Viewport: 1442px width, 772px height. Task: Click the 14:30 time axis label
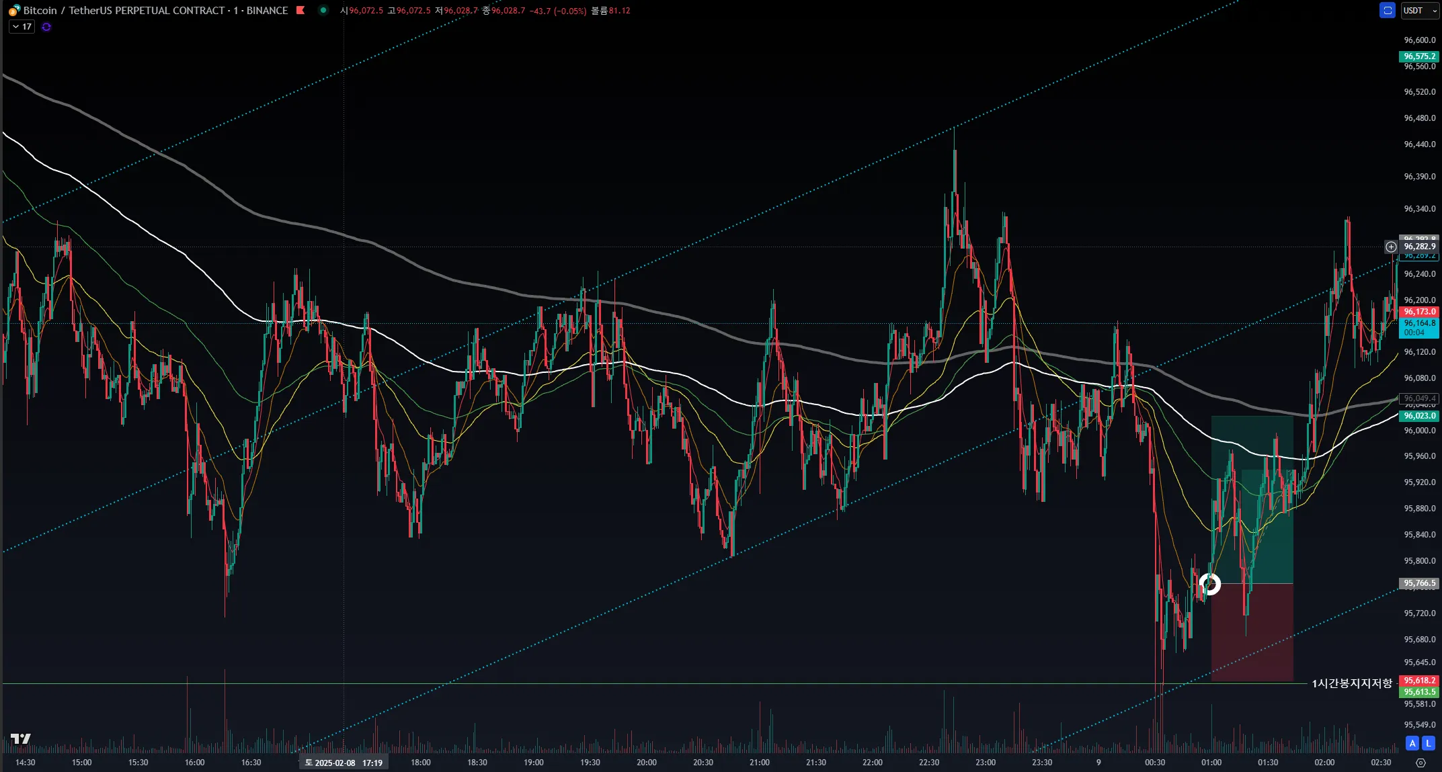tap(26, 763)
